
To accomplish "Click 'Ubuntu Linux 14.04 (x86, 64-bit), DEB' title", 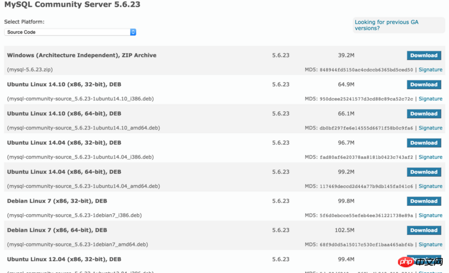I will pos(64,172).
